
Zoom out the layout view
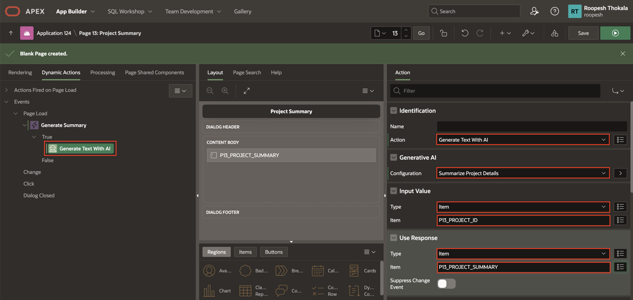(210, 91)
